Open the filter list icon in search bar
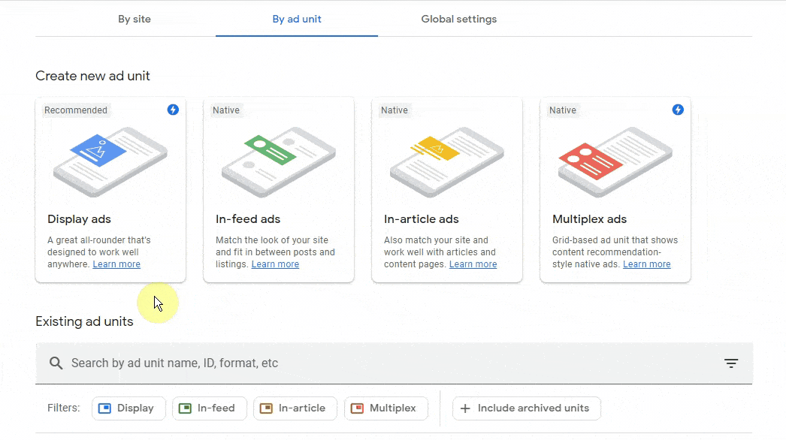This screenshot has width=786, height=440. (x=731, y=363)
